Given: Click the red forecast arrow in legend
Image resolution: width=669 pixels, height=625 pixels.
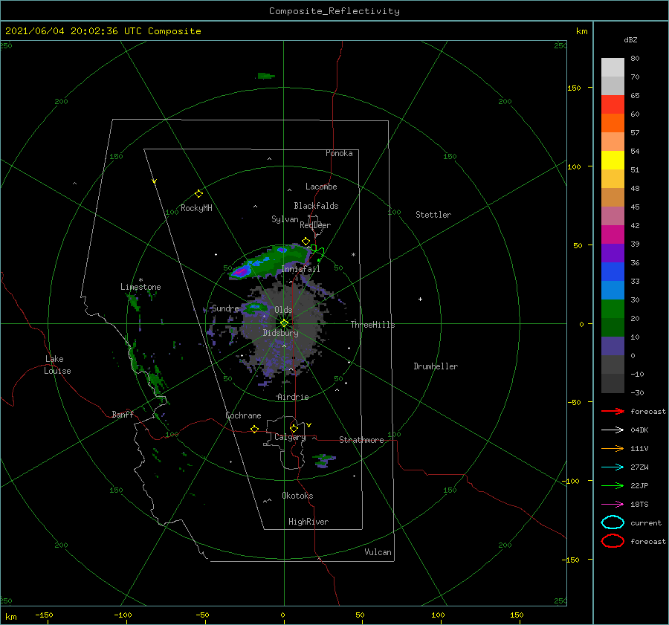Looking at the screenshot, I should 613,411.
